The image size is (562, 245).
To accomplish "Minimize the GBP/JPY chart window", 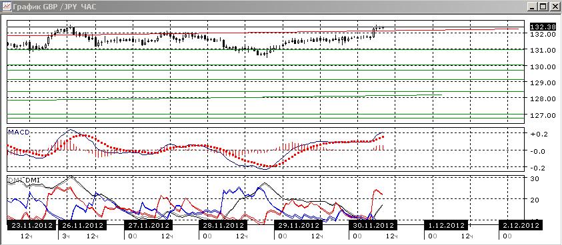I will (533, 7).
